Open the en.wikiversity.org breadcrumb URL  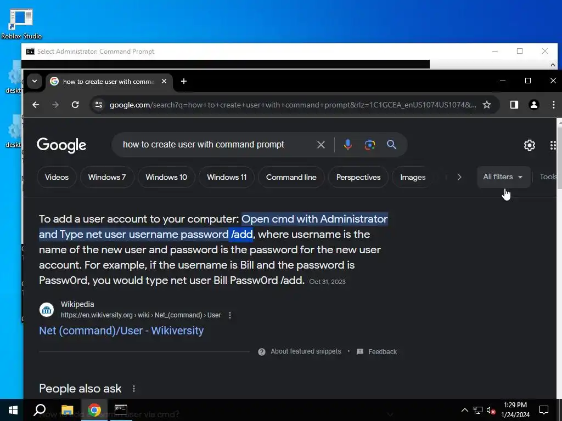[x=140, y=315]
